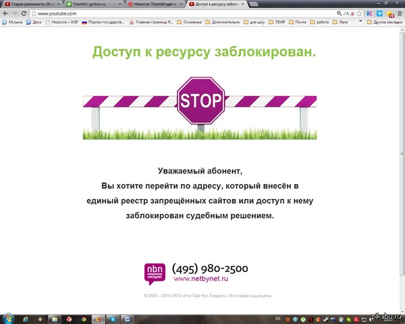405x324 pixels.
Task: Open Windows Explorer folder on taskbar
Action: click(55, 319)
